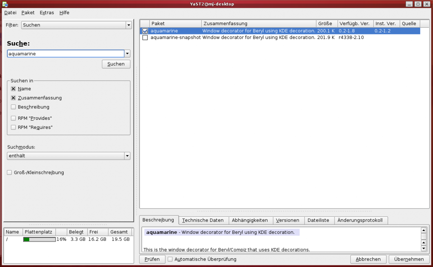This screenshot has width=433, height=267.
Task: Select the aquamarine-snapshot package row
Action: pos(280,37)
